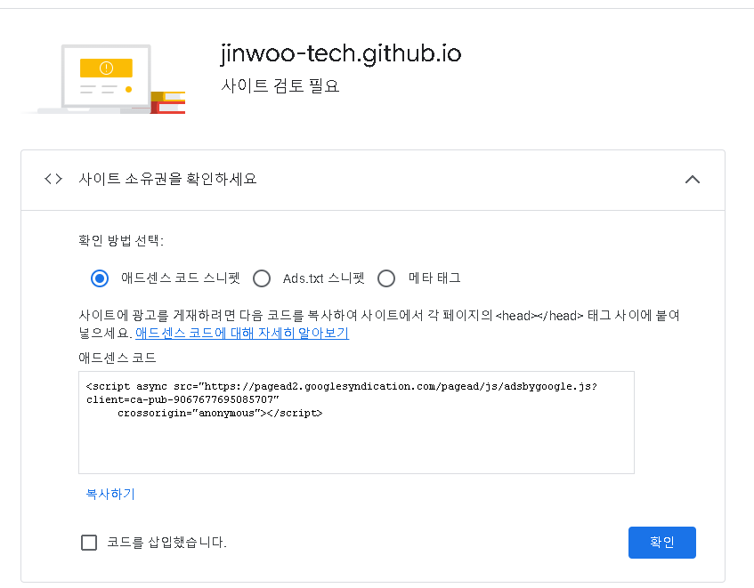
Task: Select the 메타 태그 radio button
Action: coord(386,278)
